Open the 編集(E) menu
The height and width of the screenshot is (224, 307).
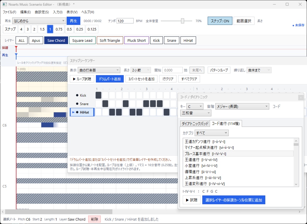(x=25, y=12)
